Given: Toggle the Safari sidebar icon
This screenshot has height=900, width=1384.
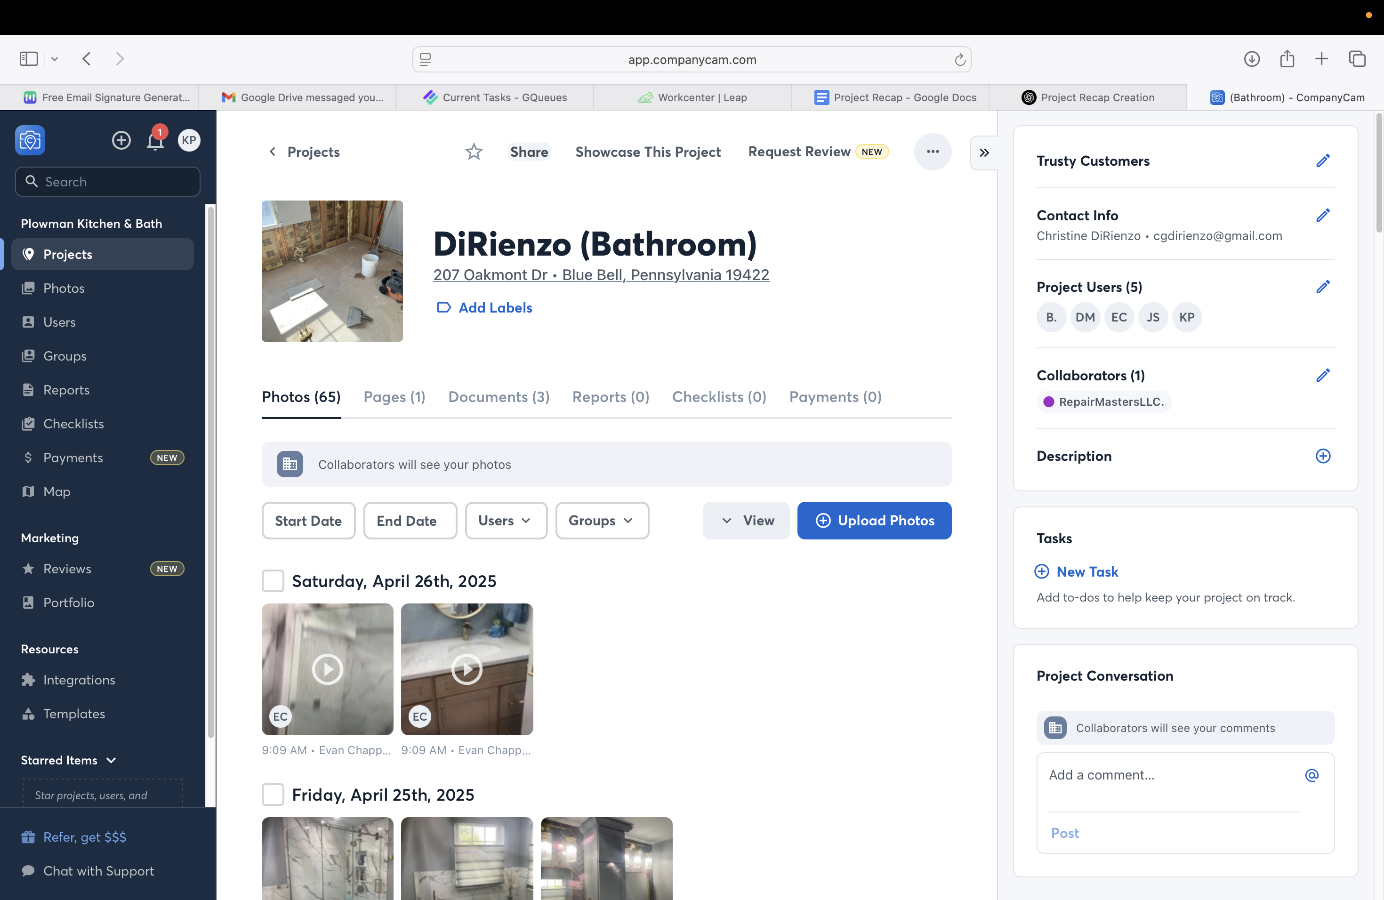Looking at the screenshot, I should (x=29, y=59).
